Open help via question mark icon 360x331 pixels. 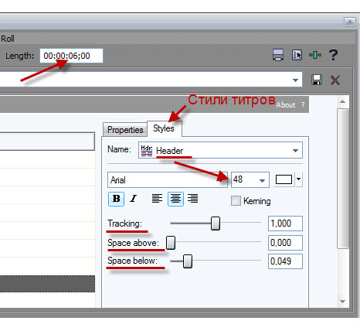pyautogui.click(x=333, y=55)
